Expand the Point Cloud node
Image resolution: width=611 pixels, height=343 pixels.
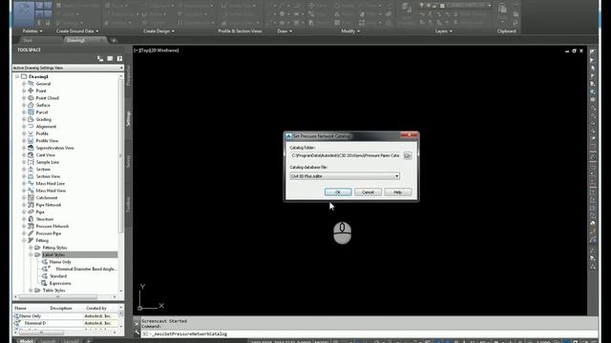tap(24, 98)
